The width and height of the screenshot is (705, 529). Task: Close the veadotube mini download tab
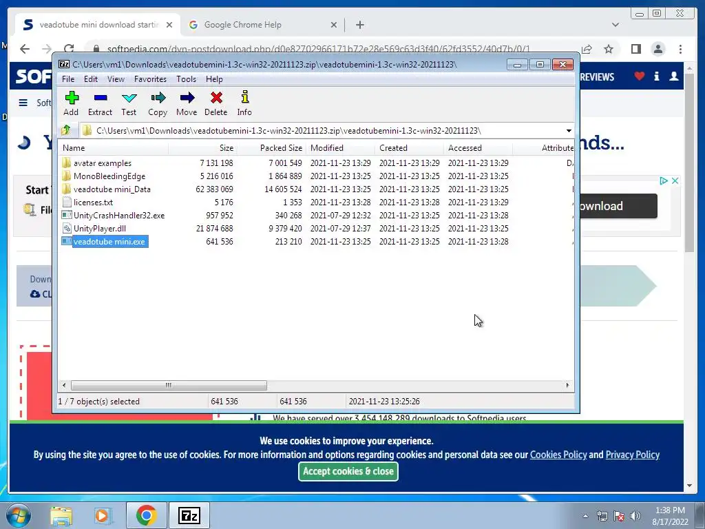[x=169, y=25]
